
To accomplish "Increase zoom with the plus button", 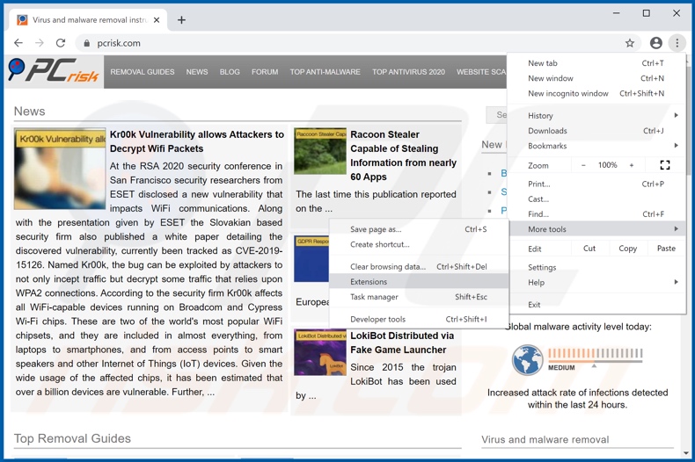I will point(631,165).
